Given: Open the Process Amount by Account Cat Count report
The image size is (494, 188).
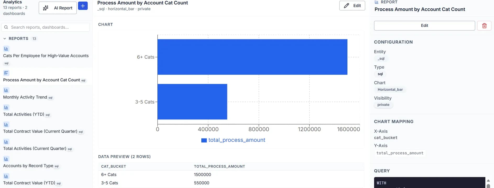Looking at the screenshot, I should click(x=41, y=80).
